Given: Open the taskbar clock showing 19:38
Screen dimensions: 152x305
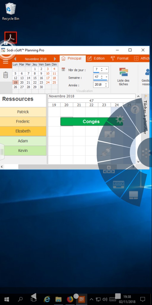Looking at the screenshot, I should pyautogui.click(x=127, y=299).
